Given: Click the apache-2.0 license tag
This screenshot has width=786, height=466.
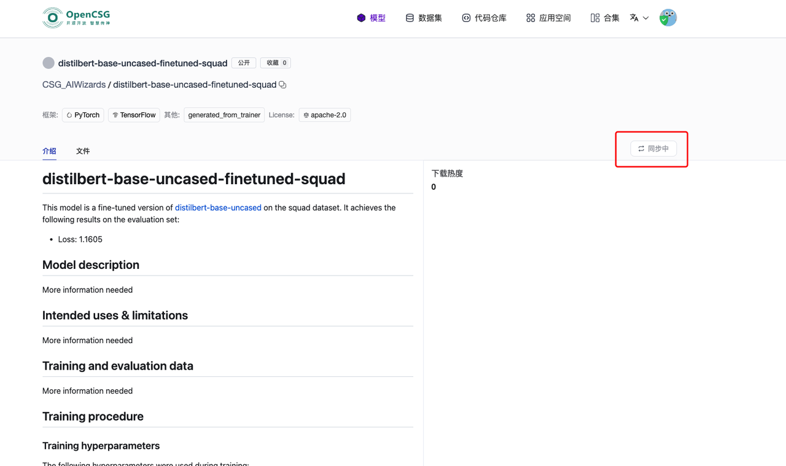Looking at the screenshot, I should [325, 115].
